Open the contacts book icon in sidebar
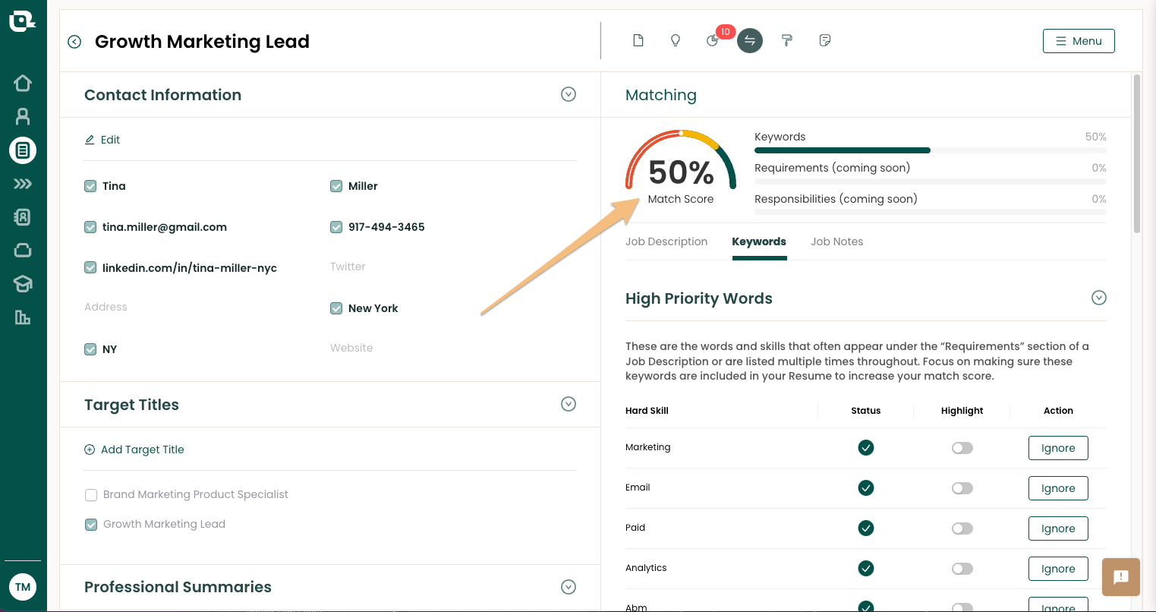 tap(23, 217)
